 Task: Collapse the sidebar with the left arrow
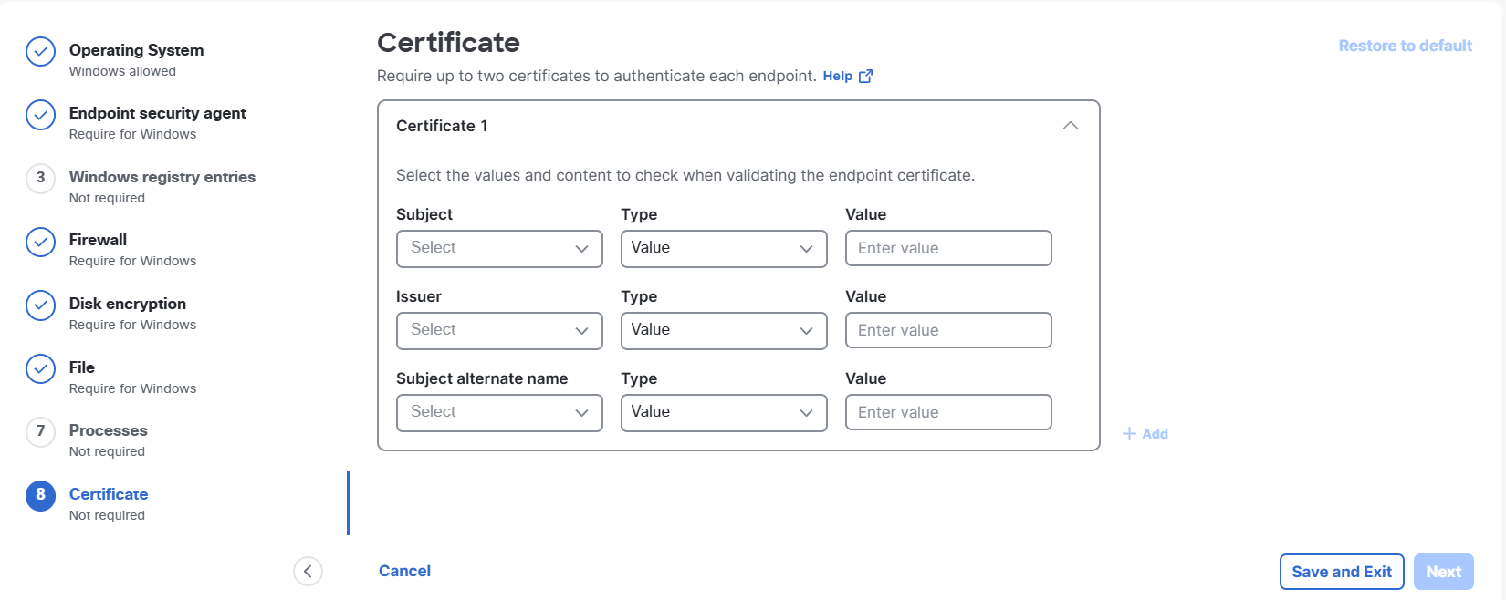click(308, 572)
